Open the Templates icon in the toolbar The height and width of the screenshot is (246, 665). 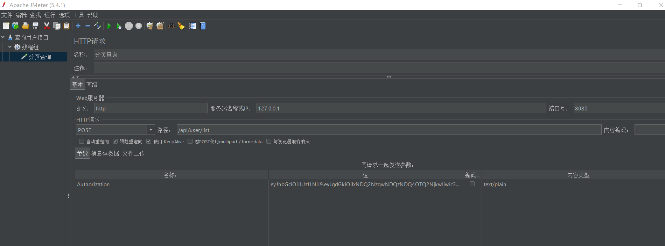pos(15,26)
